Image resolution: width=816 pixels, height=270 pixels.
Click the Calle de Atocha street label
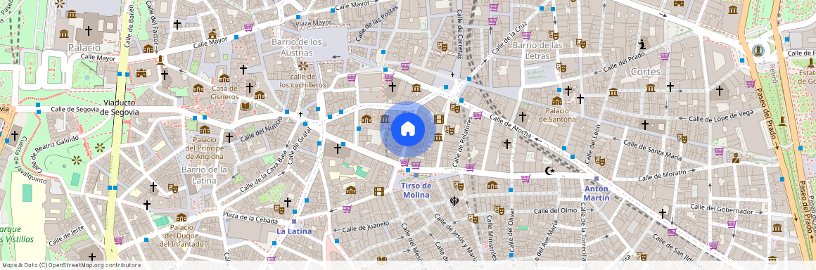pyautogui.click(x=511, y=126)
